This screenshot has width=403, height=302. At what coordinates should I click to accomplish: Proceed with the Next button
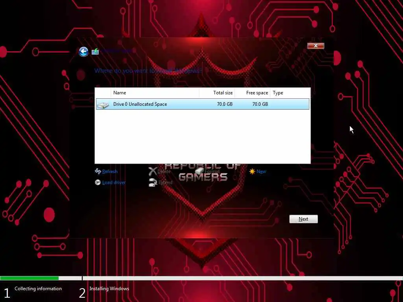(303, 219)
